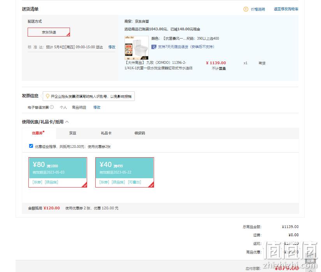Viewport: 321px width, 272px height.
Task: Click the 不计重量 label under the price
Action: (219, 68)
